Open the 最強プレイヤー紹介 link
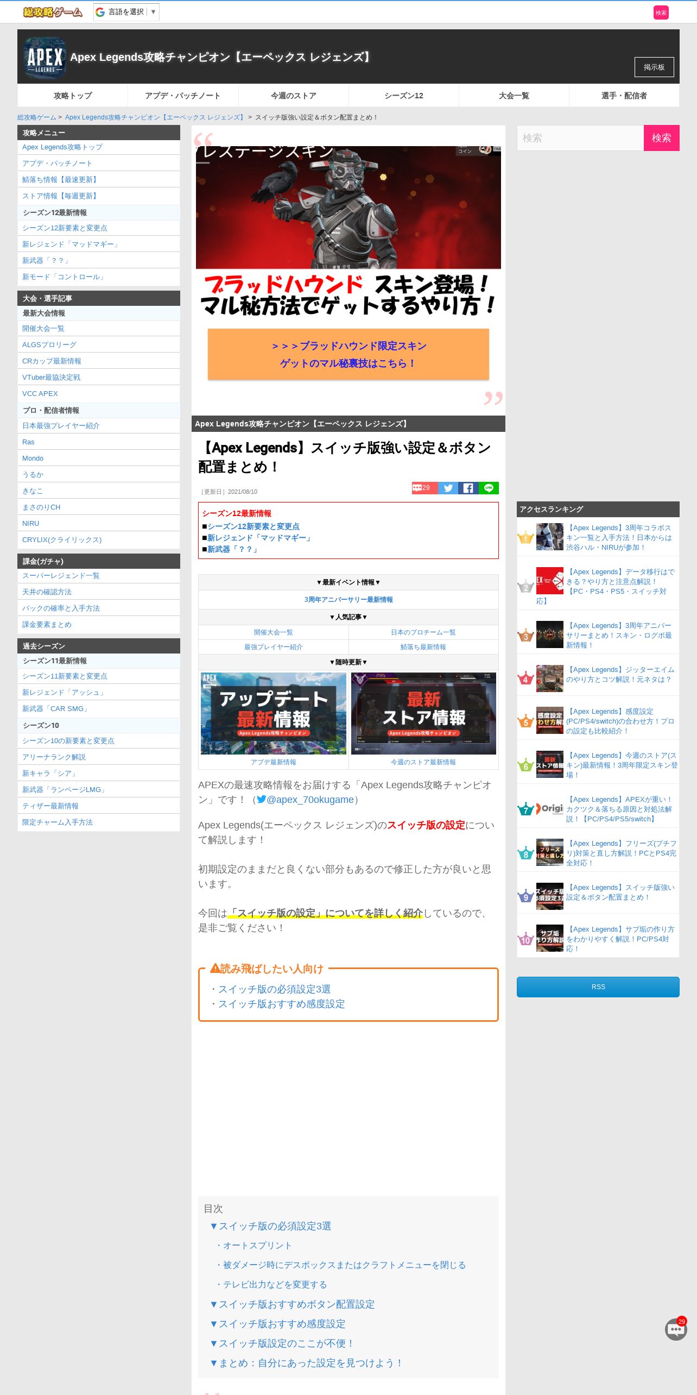The width and height of the screenshot is (697, 1395). 274,647
